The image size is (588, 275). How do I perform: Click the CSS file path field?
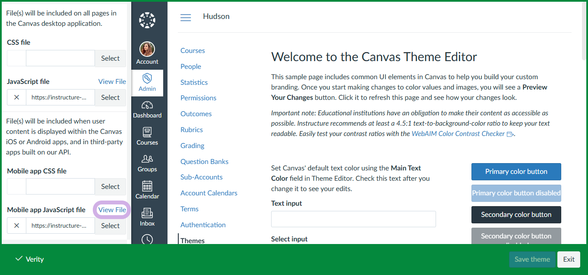pos(60,58)
